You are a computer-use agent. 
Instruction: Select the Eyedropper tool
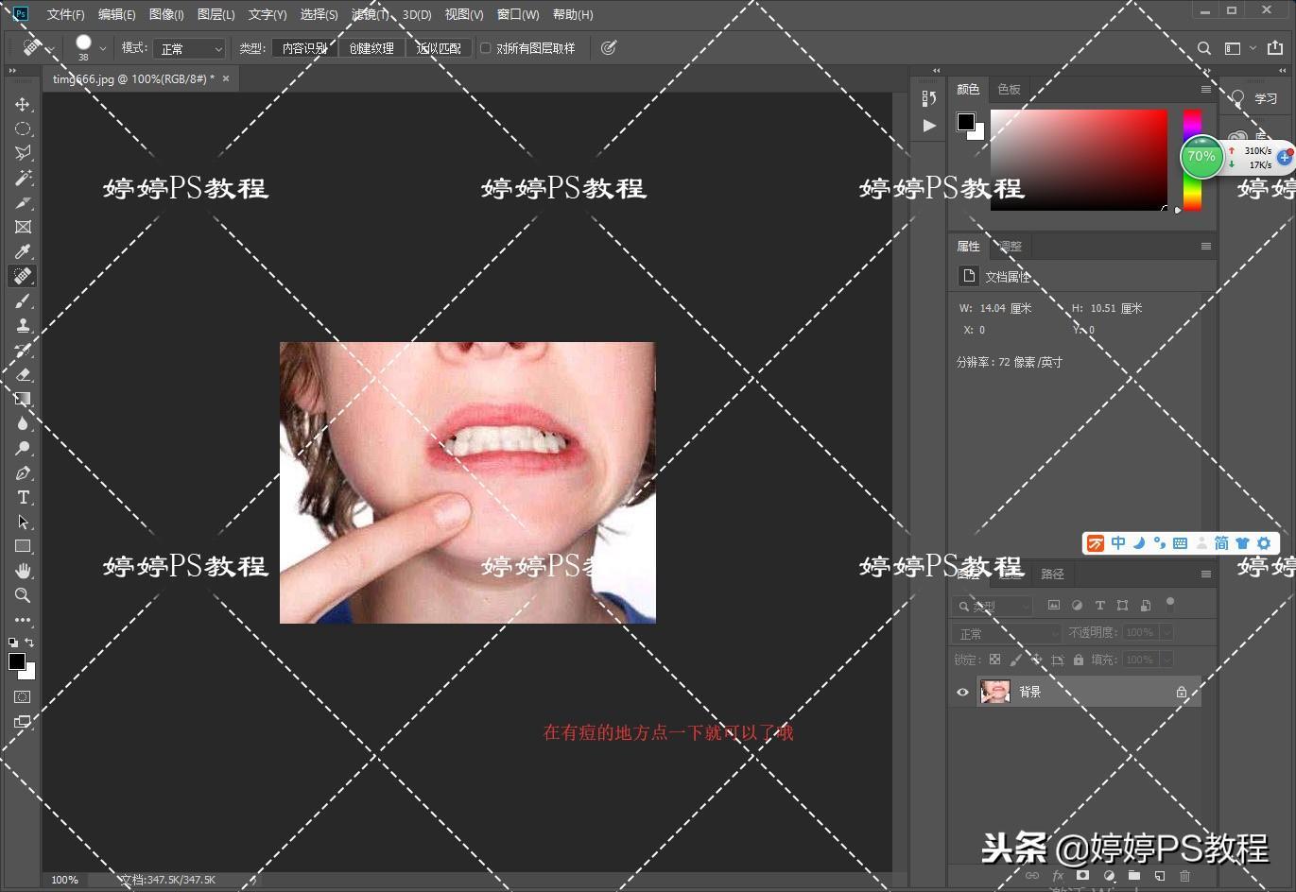pyautogui.click(x=23, y=251)
